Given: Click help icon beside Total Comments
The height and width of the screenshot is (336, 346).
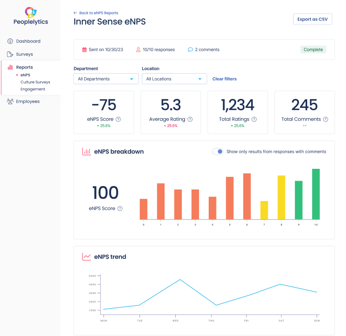Looking at the screenshot, I should [326, 119].
